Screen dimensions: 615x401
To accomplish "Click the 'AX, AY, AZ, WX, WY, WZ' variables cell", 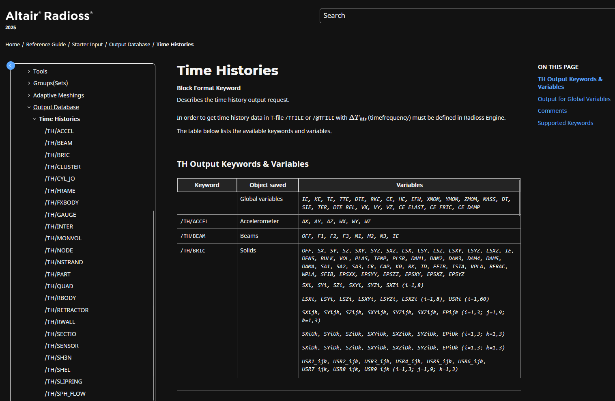I will coord(410,222).
